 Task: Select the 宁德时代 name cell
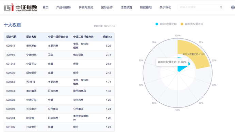point(31,55)
